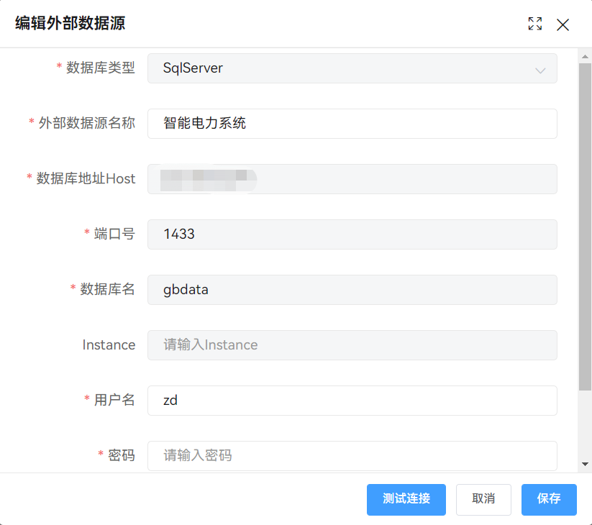Focus the 外部数据源名称 field containing 智能电力系统

[352, 124]
